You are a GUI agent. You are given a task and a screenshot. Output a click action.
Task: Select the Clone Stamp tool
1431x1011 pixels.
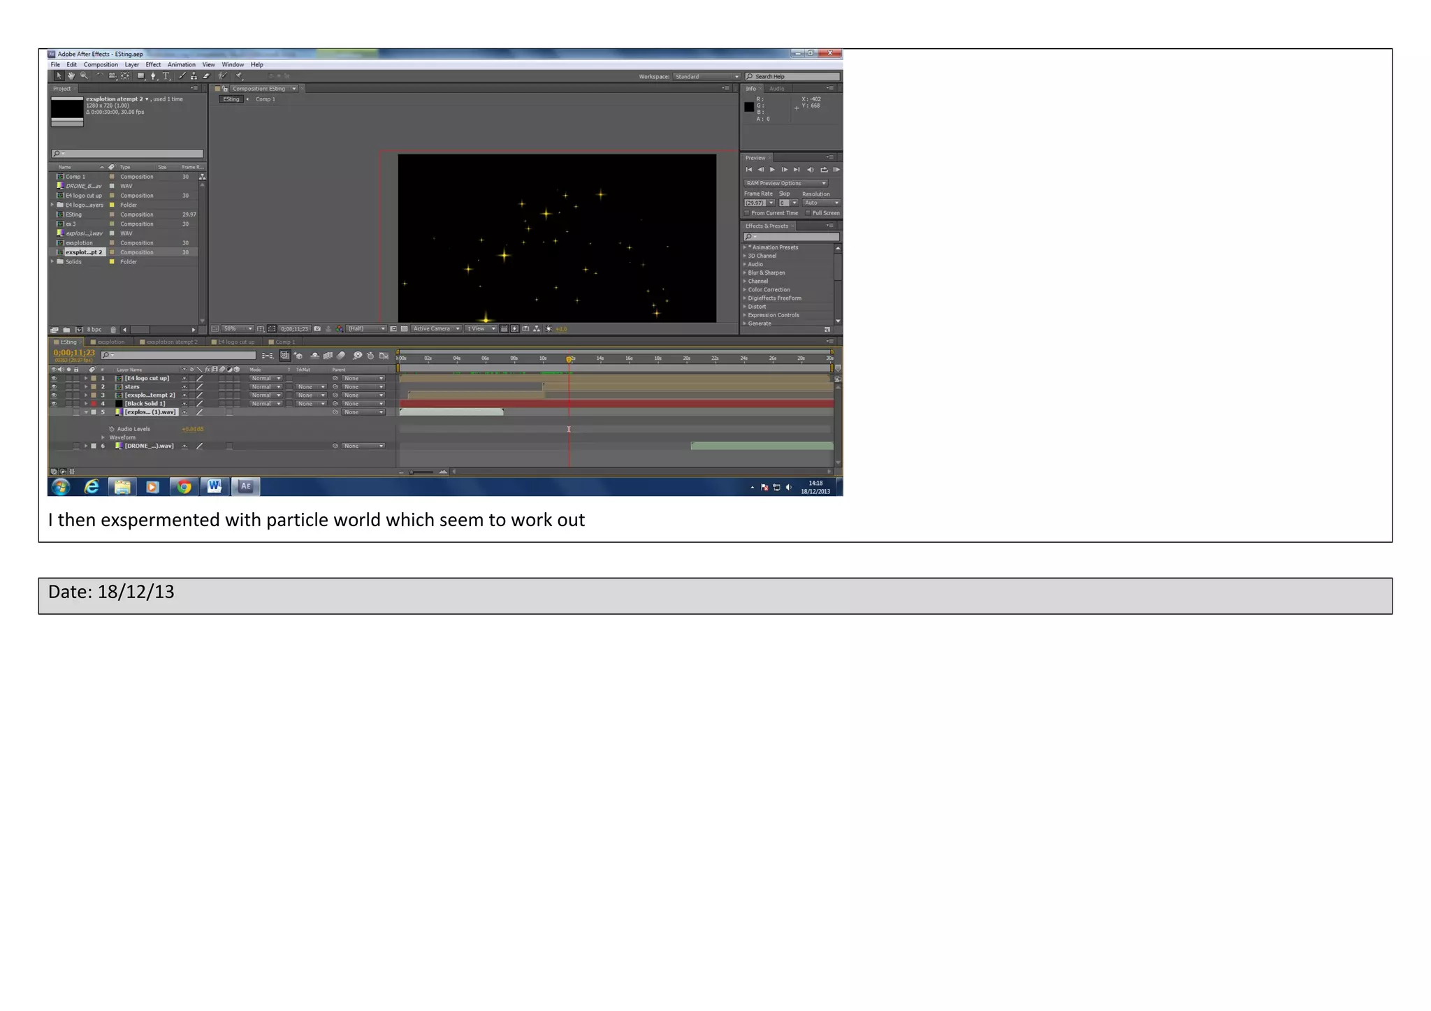(x=194, y=76)
